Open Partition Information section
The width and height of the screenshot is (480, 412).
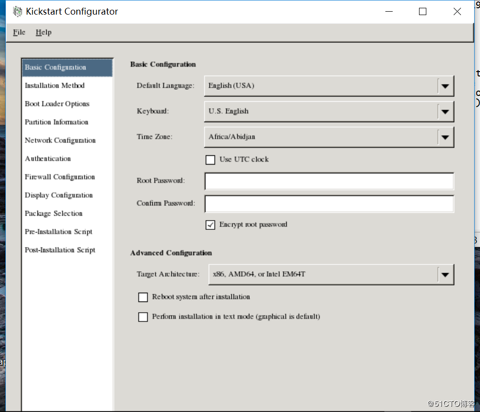57,122
